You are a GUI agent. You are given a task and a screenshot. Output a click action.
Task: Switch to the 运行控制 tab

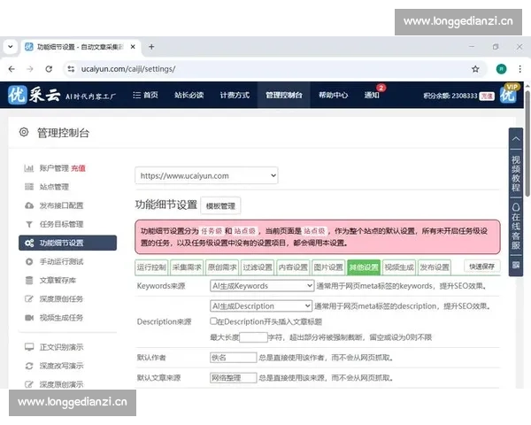coord(151,267)
